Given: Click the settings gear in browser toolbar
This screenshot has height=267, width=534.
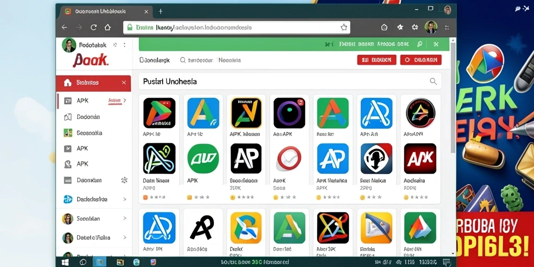Looking at the screenshot, I should pyautogui.click(x=415, y=27).
